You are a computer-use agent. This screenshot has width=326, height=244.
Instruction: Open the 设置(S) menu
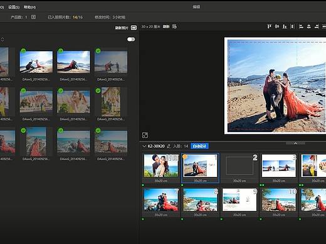[x=14, y=7]
